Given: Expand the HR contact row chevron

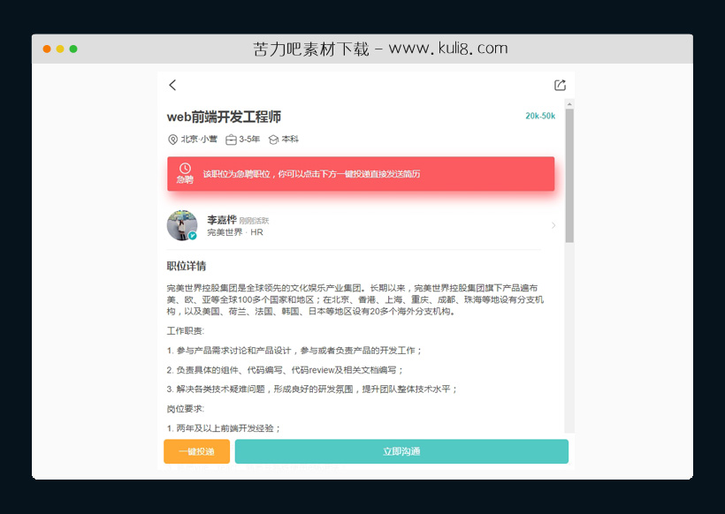Looking at the screenshot, I should click(554, 226).
